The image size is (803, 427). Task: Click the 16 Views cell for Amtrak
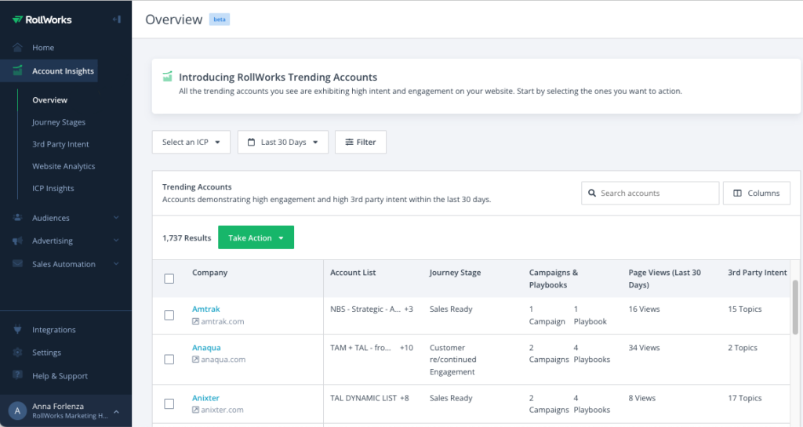[644, 309]
